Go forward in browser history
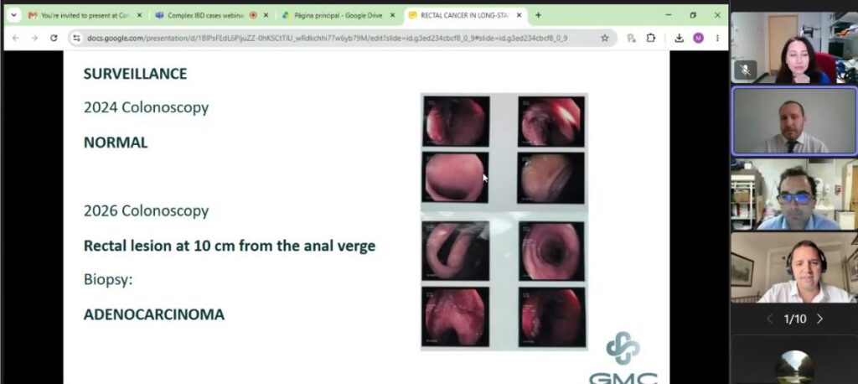 pyautogui.click(x=34, y=38)
